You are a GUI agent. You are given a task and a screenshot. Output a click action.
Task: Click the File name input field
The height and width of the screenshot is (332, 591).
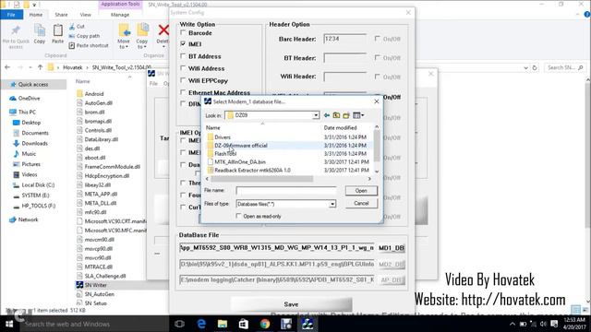pos(286,191)
